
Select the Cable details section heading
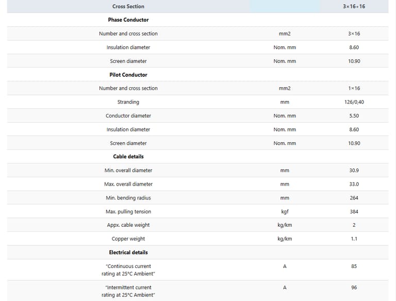click(128, 156)
